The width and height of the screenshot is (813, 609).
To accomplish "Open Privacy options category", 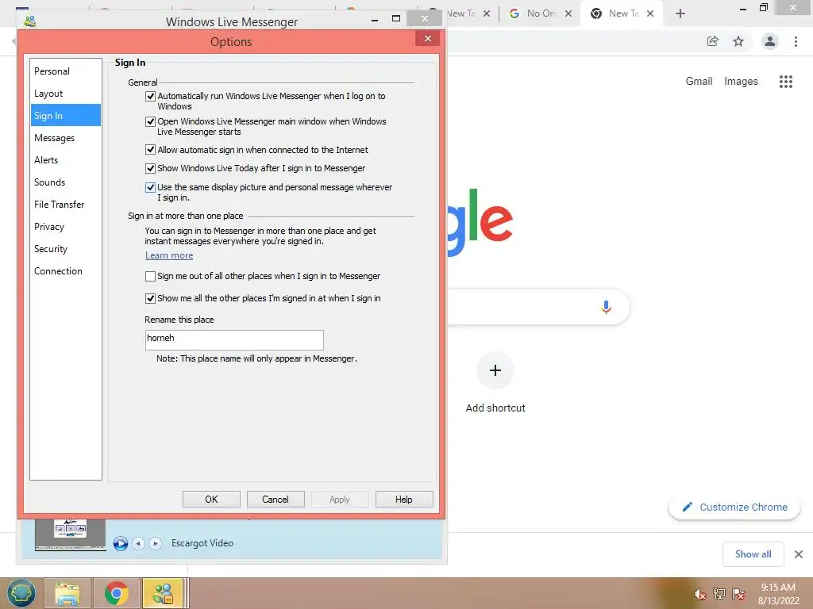I will tap(65, 227).
